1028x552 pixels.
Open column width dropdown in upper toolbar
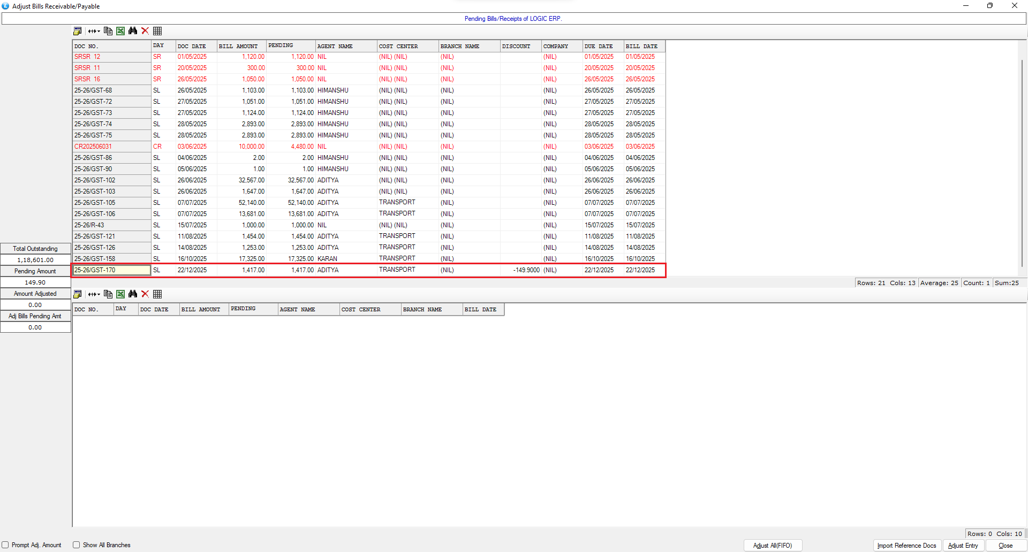pos(94,31)
